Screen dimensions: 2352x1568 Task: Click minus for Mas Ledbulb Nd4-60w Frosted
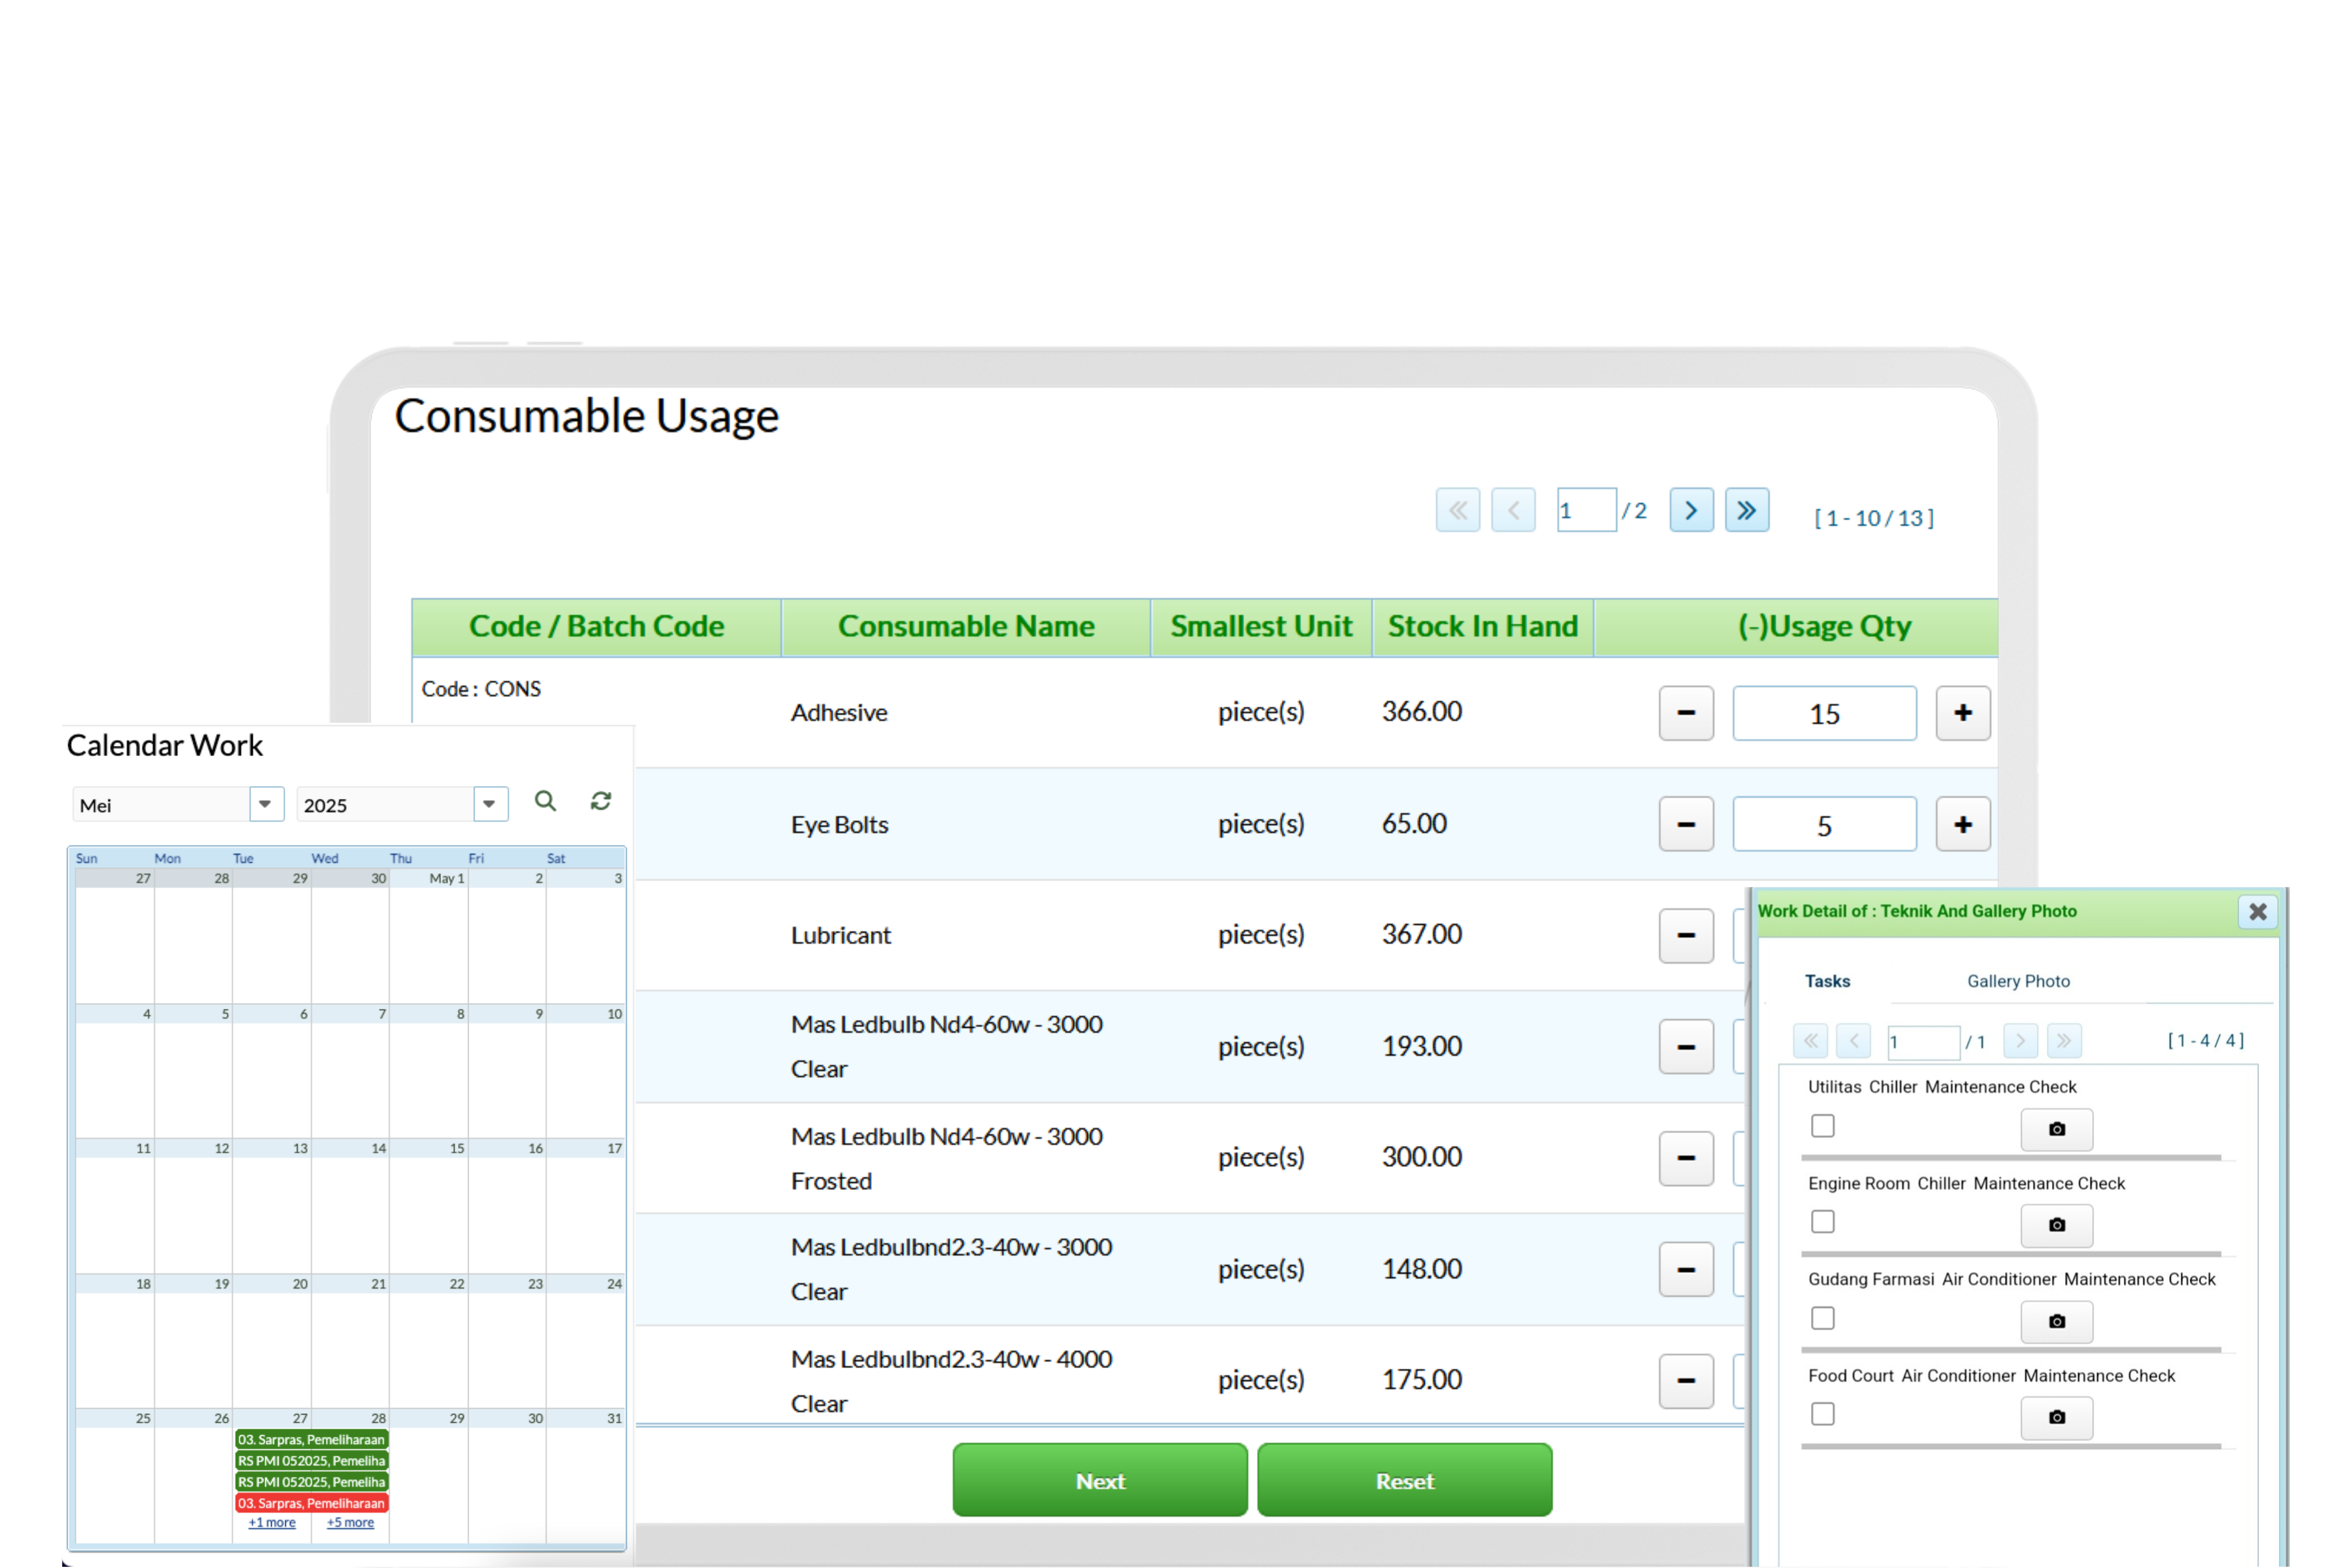click(x=1686, y=1159)
